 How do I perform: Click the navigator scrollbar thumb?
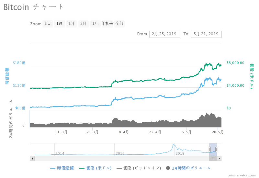coord(213,159)
